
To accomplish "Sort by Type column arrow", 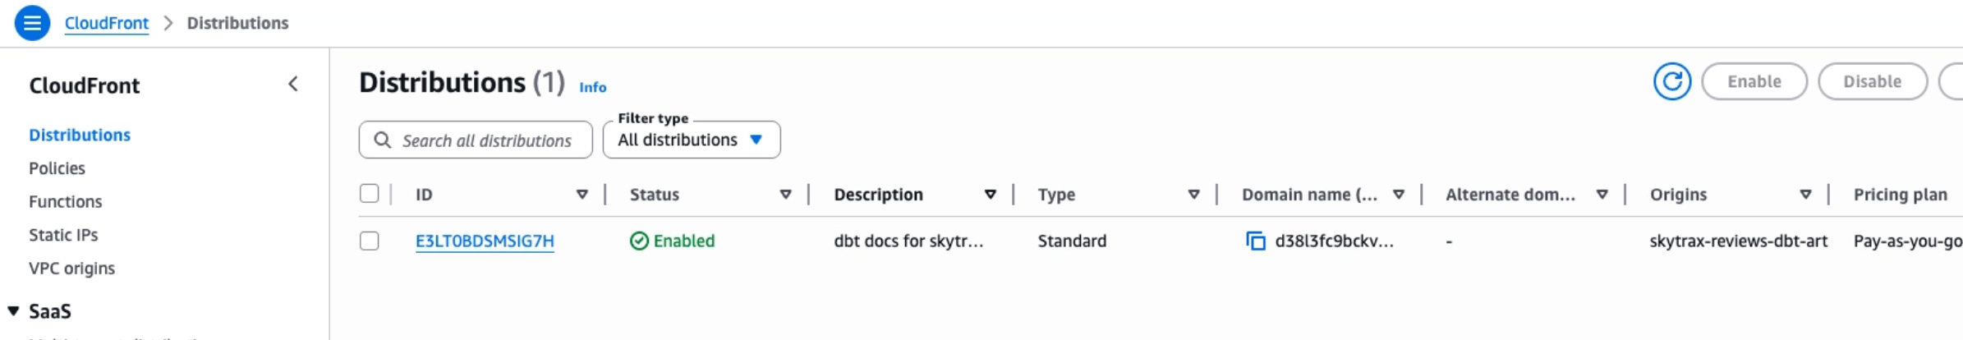I will coord(1194,195).
